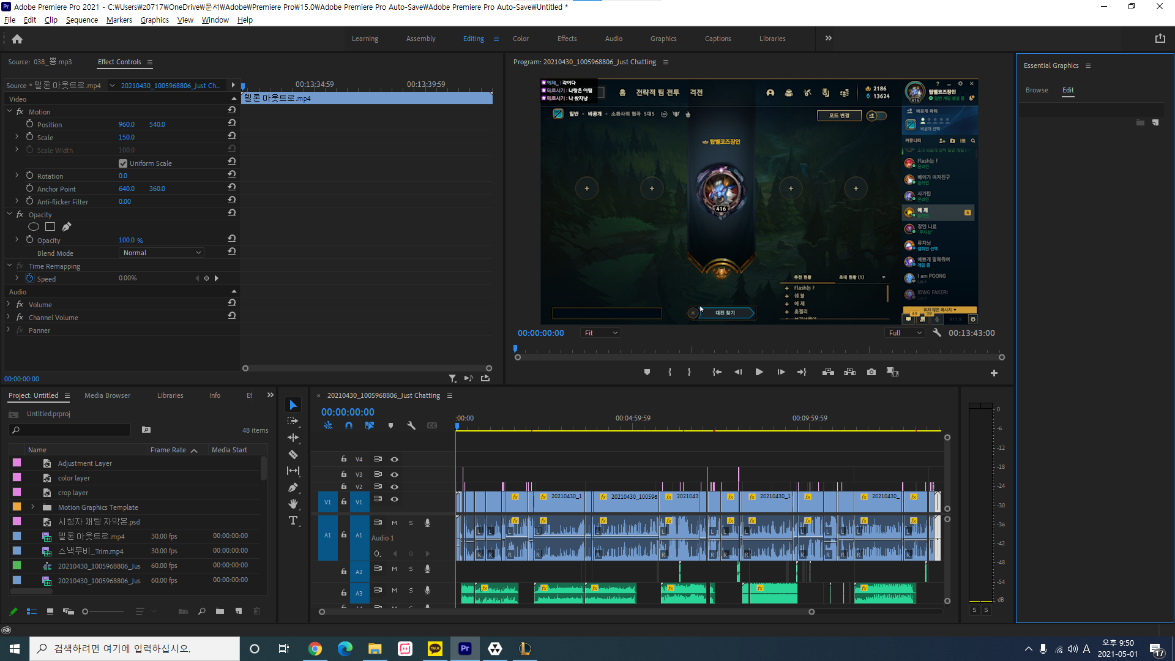Toggle V1 track lock
Screen dimensions: 1175x661
click(344, 502)
